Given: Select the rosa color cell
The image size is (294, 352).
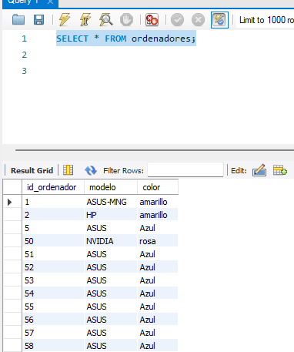Looking at the screenshot, I should tap(158, 241).
